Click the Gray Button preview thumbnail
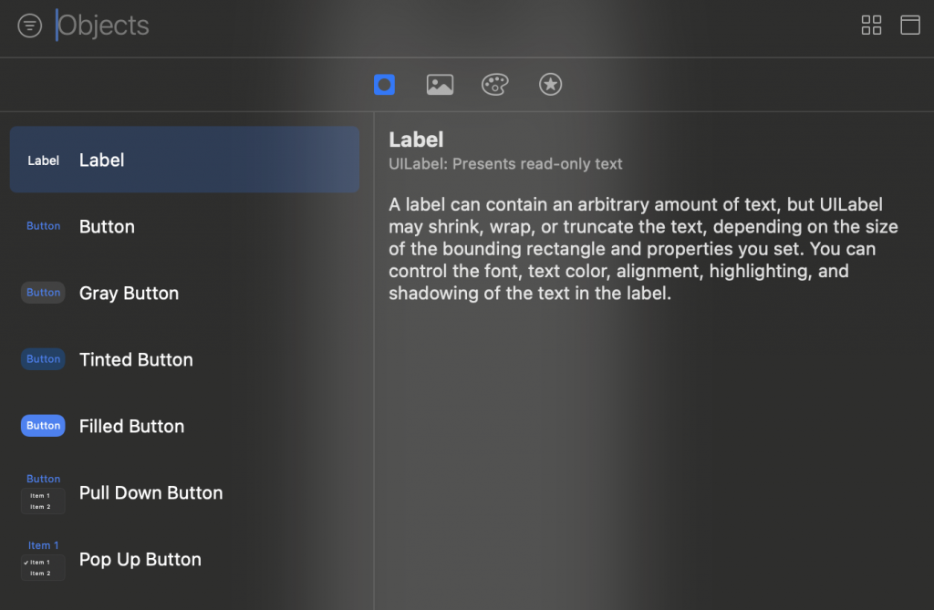The width and height of the screenshot is (934, 610). tap(43, 293)
